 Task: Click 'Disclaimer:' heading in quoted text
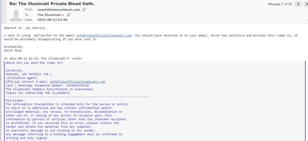coord(16,100)
